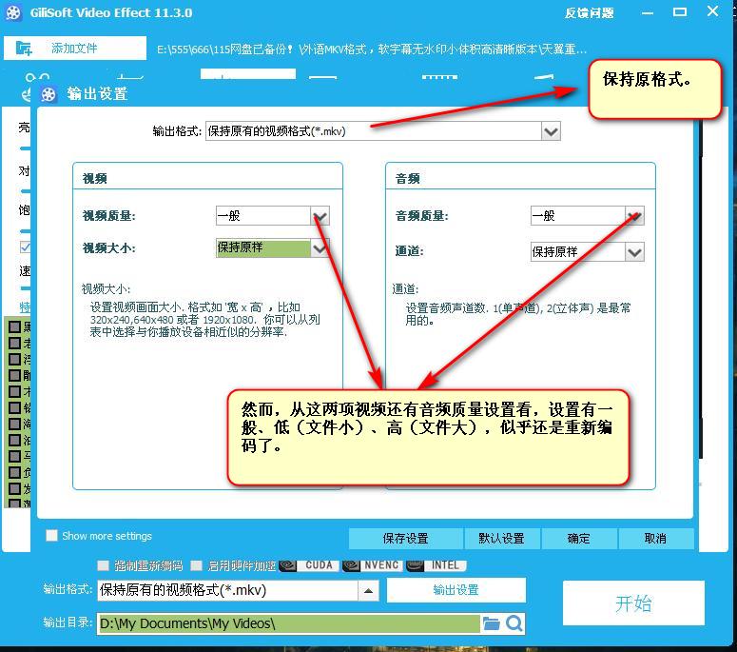Viewport: 737px width, 652px height.
Task: Tick the fifth effect checkbox in the left list
Action: click(x=15, y=391)
